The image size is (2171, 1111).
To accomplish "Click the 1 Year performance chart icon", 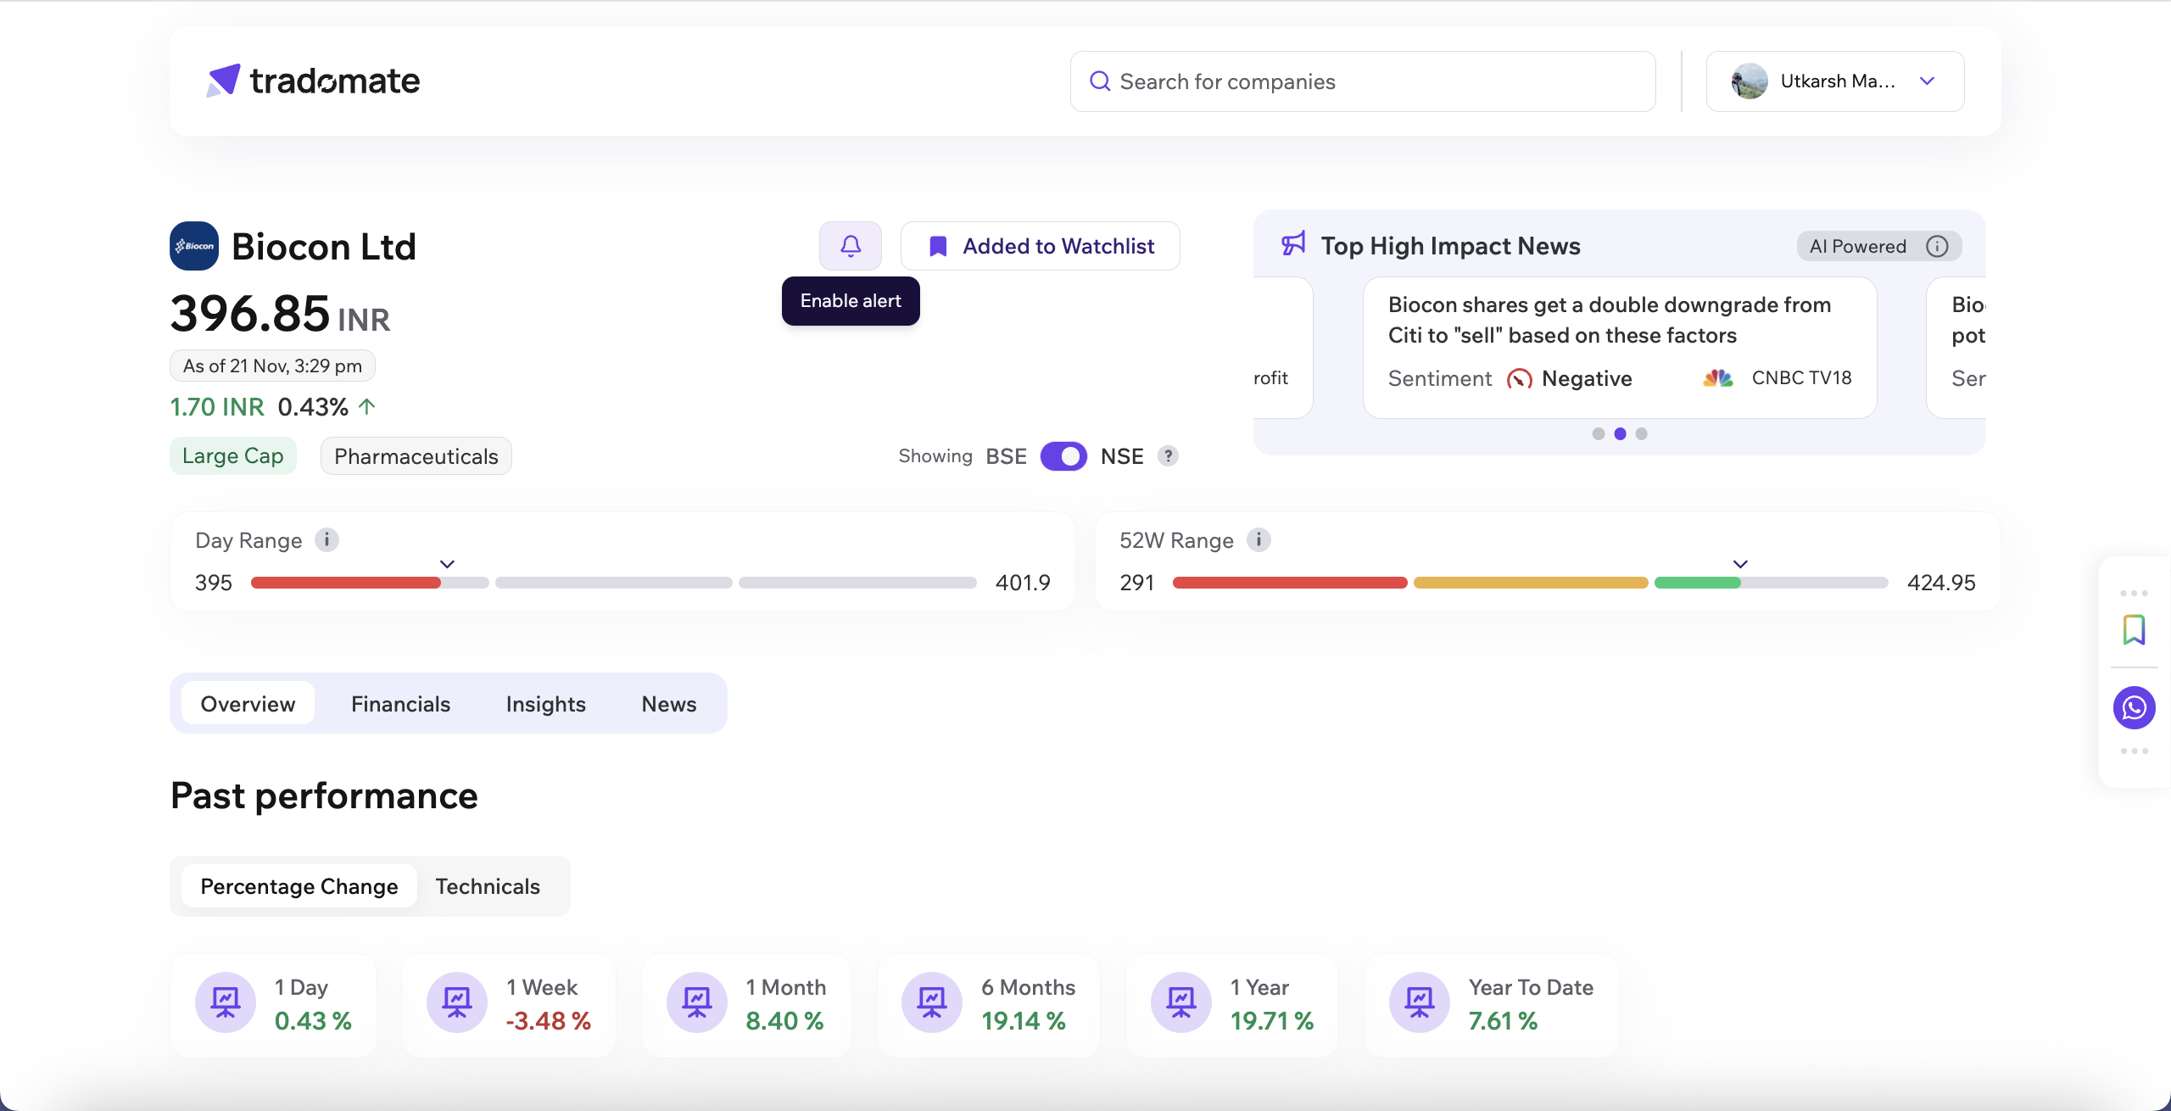I will click(x=1181, y=1002).
